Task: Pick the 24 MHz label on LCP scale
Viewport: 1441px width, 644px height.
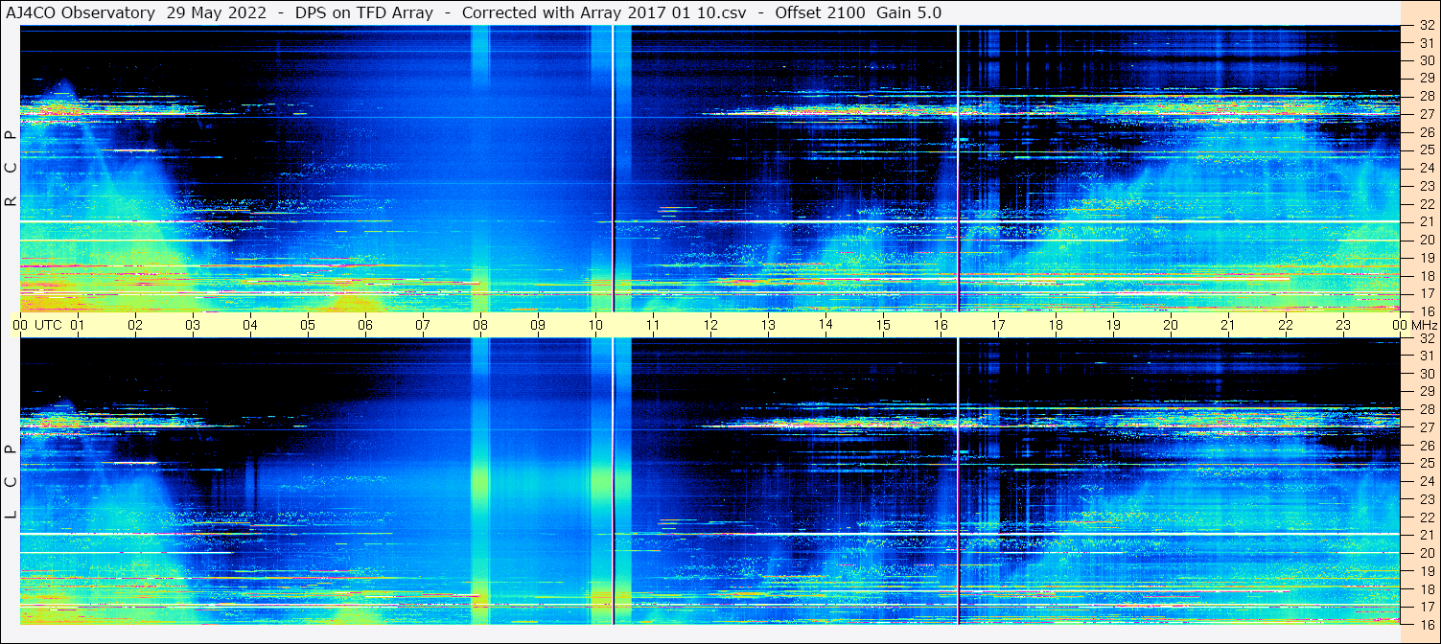Action: click(1426, 481)
